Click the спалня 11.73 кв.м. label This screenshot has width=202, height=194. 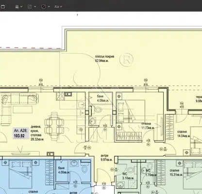148,126
